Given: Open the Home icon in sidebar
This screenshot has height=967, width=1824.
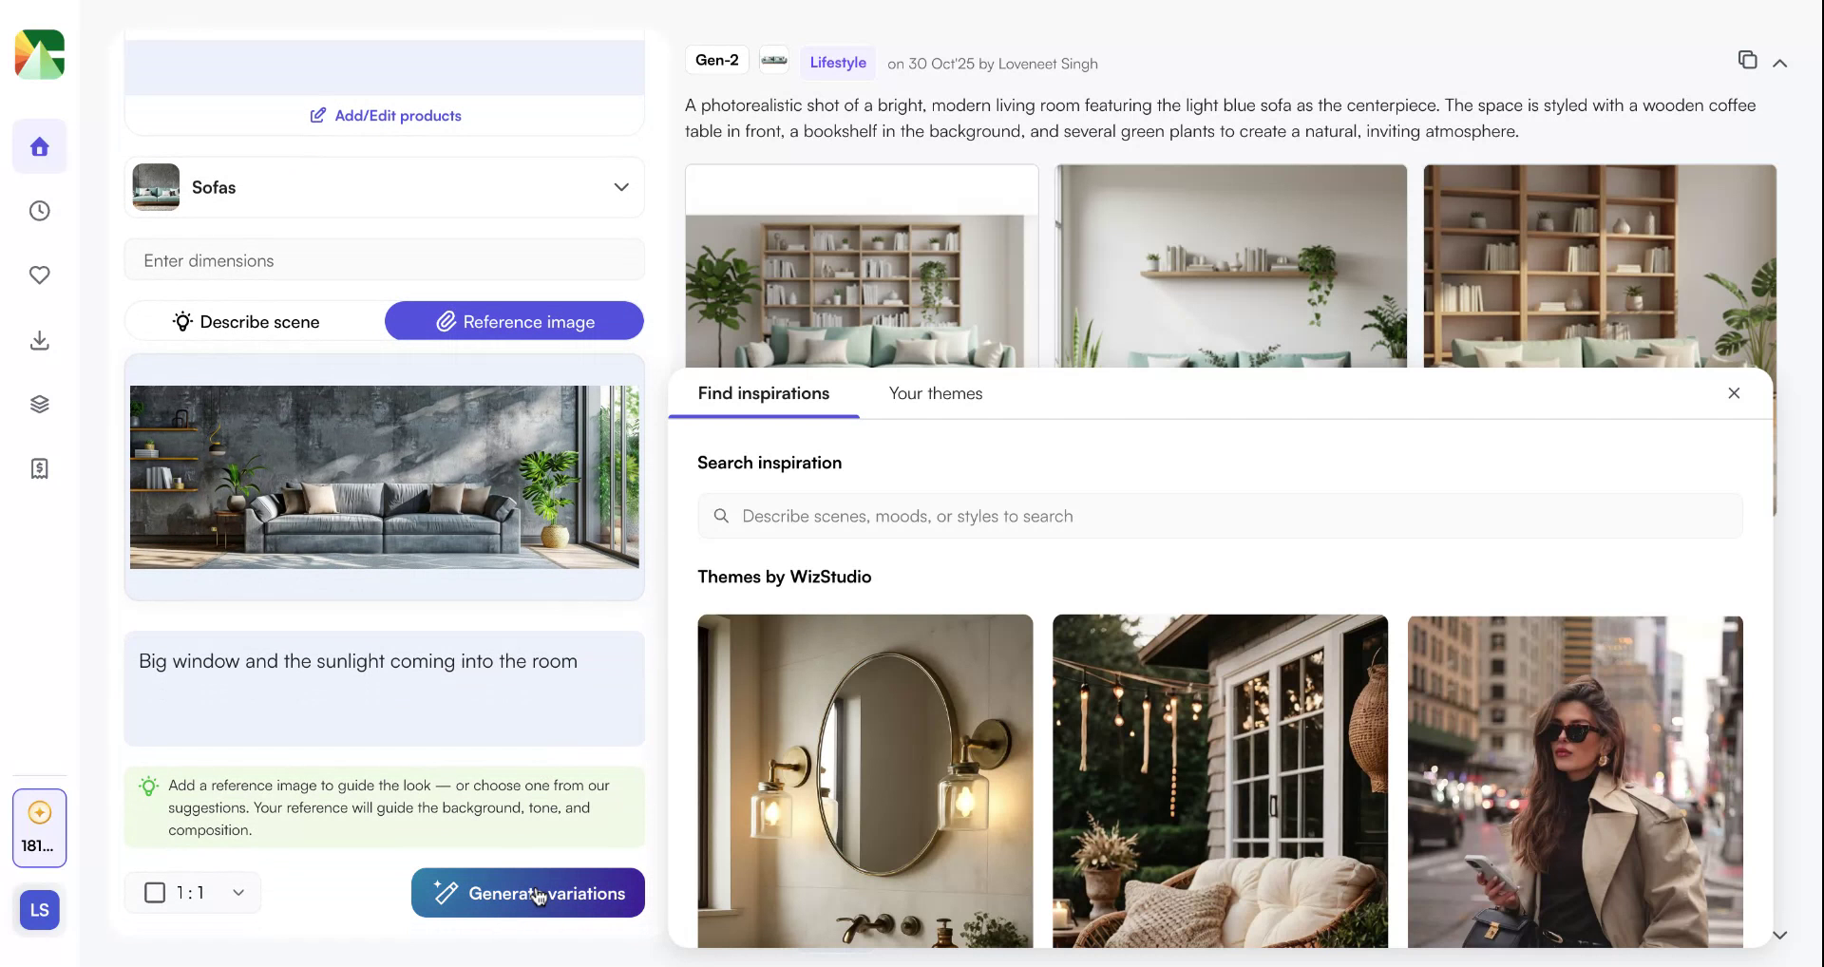Looking at the screenshot, I should (x=39, y=146).
